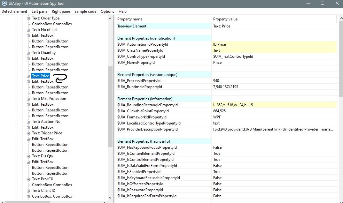Screen dimensions: 343x203
Task: Select Text: Auction No. tree item
Action: coord(47,122)
